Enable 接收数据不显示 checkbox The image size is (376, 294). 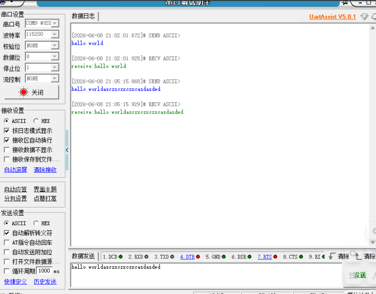(7, 150)
